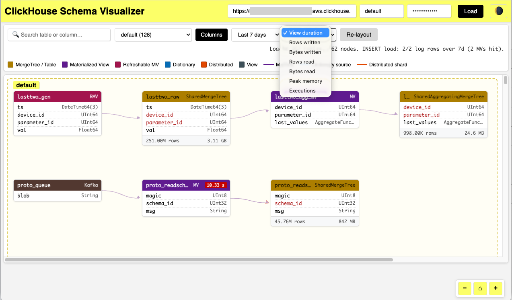Click the 251.00M rows stat
This screenshot has width=512, height=300.
pos(163,141)
